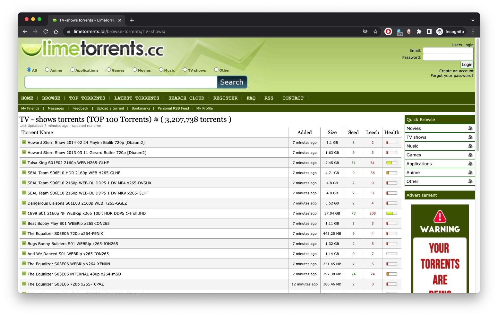
Task: Open the Other RSS feed icon
Action: coord(470,181)
